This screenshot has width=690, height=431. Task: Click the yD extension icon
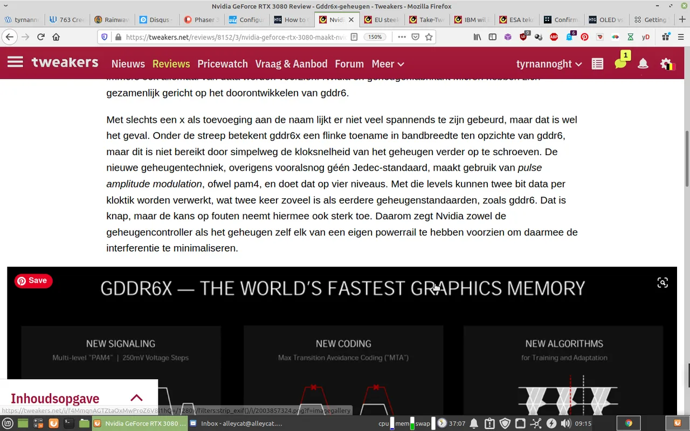click(646, 37)
